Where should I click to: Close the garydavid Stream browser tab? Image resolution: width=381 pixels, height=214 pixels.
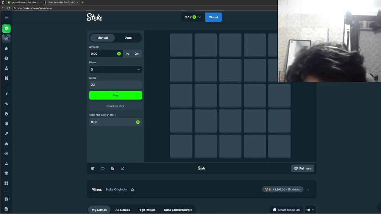tap(41, 2)
